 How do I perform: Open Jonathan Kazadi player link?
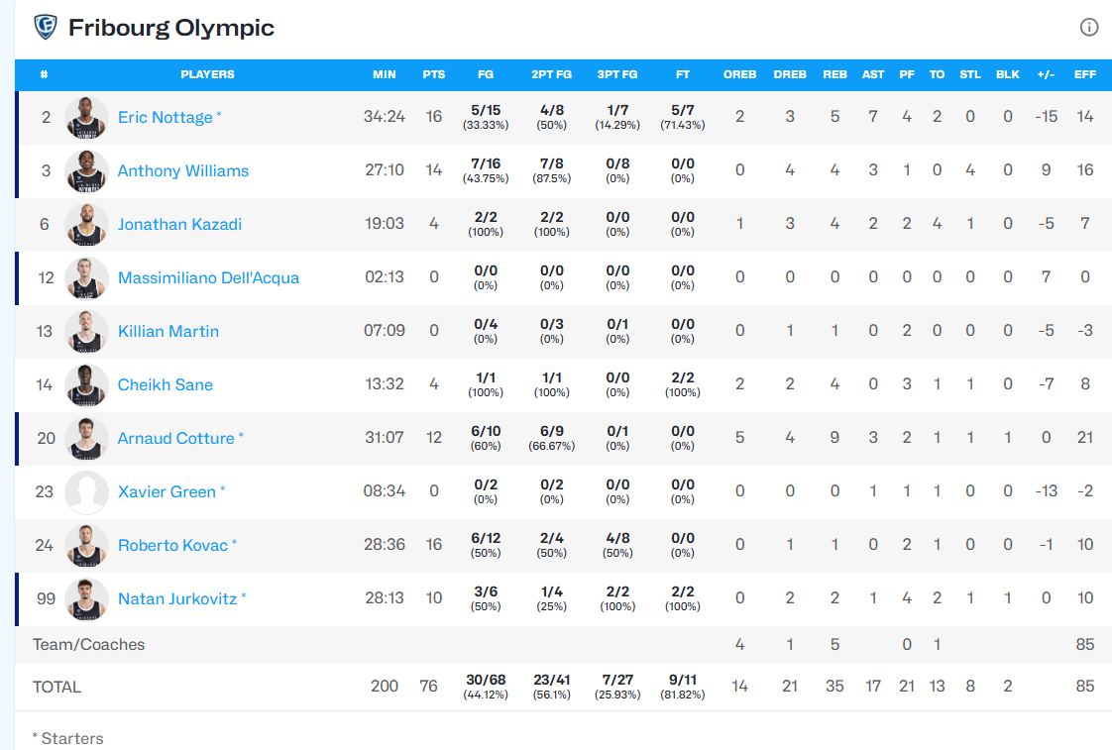[x=179, y=224]
